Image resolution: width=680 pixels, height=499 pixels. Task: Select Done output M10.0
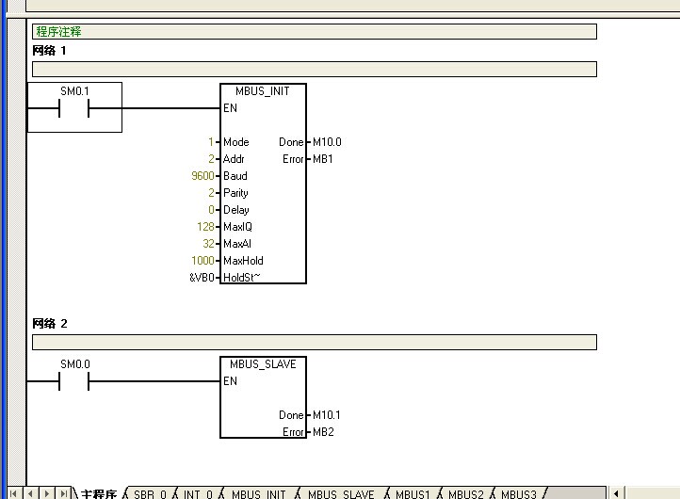click(x=327, y=142)
